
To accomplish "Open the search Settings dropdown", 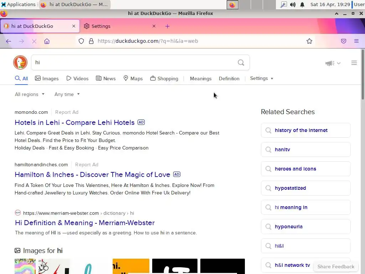I will coord(261,78).
